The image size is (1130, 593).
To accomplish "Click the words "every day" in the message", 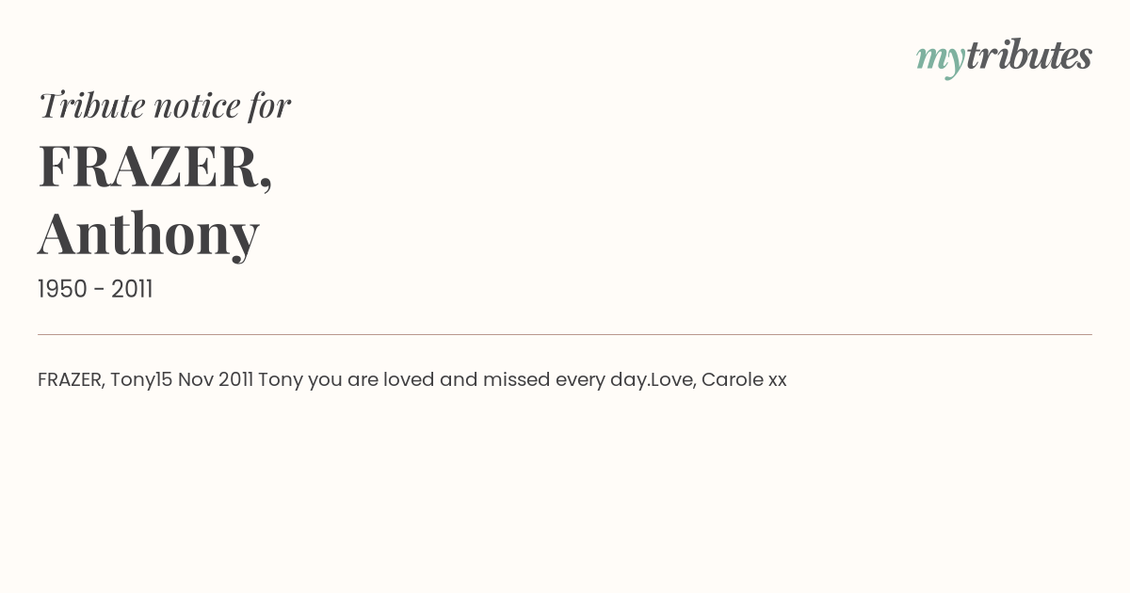I will [x=602, y=380].
